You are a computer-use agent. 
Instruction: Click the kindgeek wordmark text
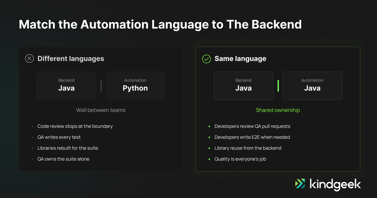click(335, 184)
